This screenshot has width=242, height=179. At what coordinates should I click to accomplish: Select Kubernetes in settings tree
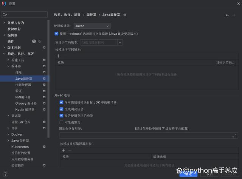(20, 147)
